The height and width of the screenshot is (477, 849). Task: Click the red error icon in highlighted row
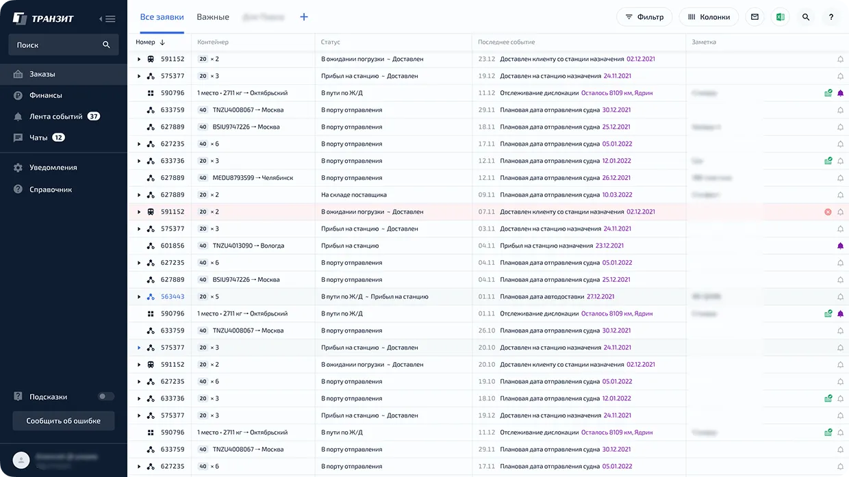click(x=828, y=212)
